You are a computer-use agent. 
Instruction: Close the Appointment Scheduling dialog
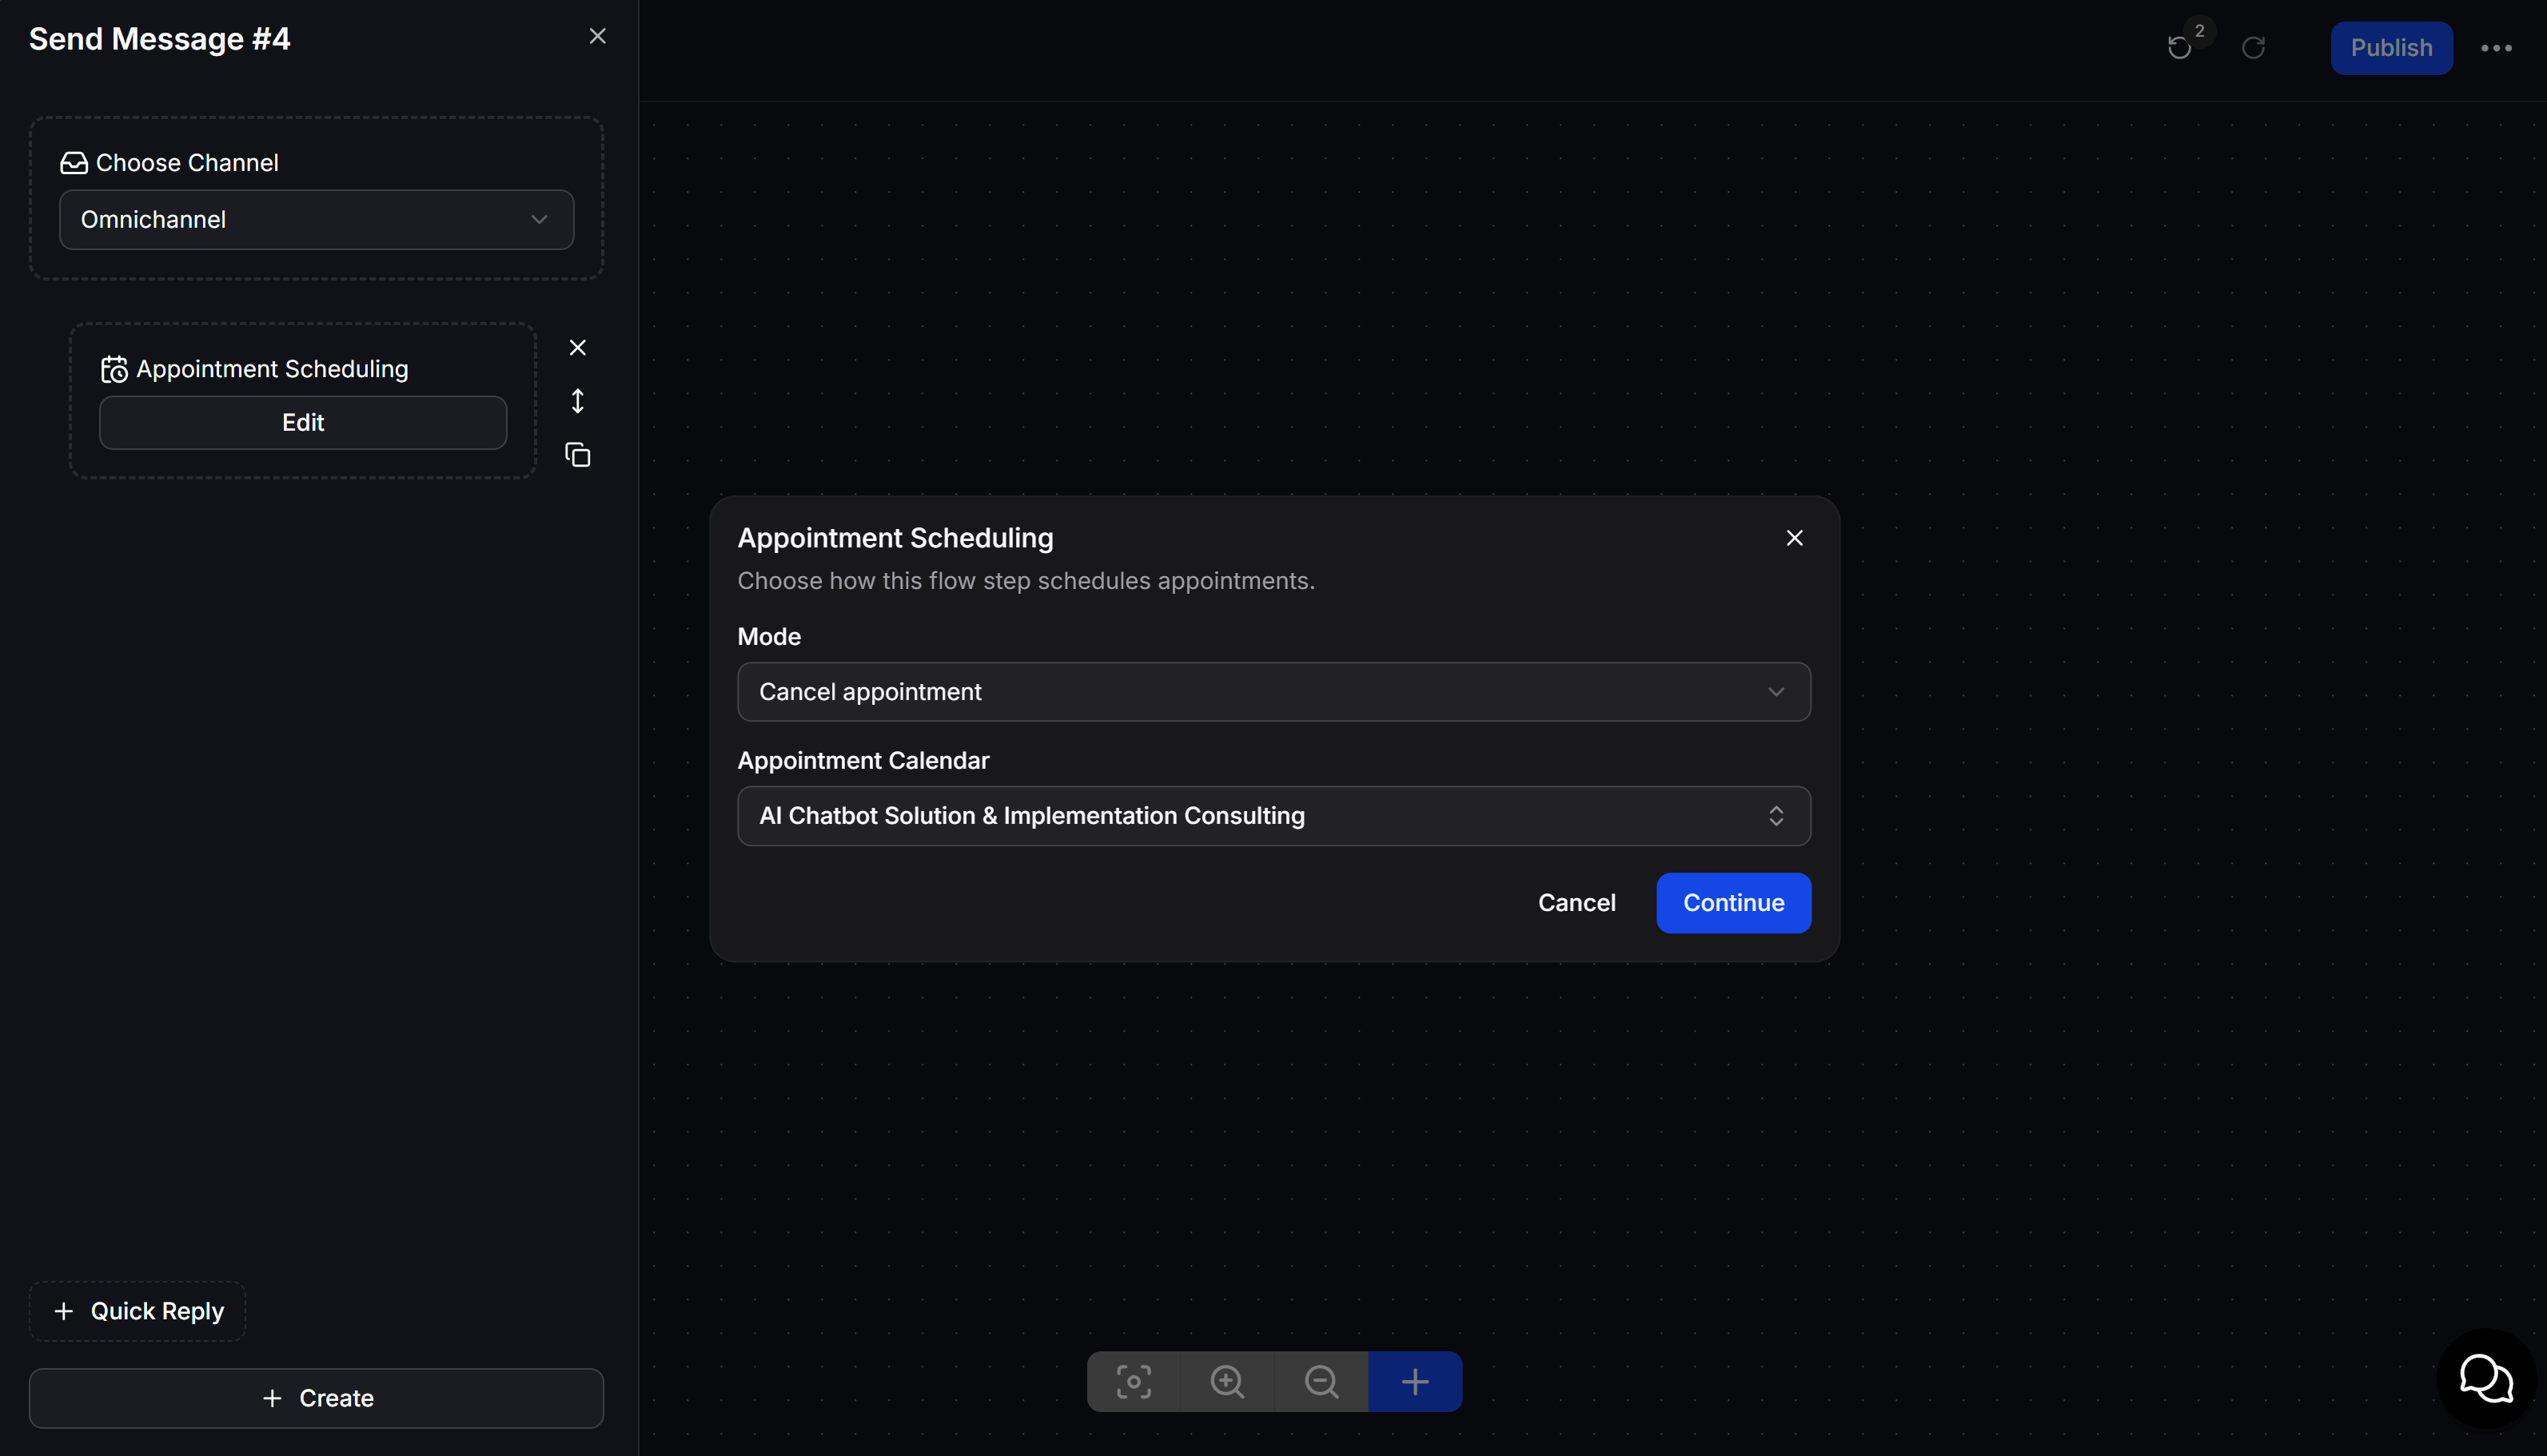click(1795, 538)
